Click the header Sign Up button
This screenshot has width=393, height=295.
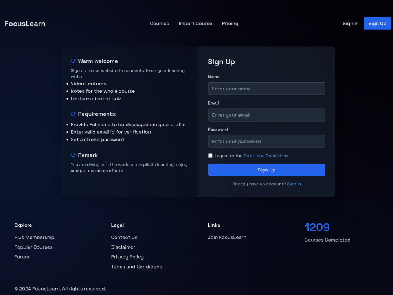[377, 23]
